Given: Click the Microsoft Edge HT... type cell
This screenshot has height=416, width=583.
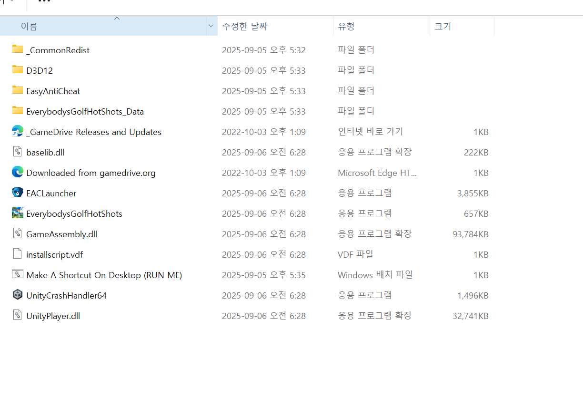Looking at the screenshot, I should [377, 173].
